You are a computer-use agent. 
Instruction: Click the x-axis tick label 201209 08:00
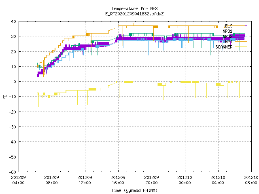click(x=51, y=180)
